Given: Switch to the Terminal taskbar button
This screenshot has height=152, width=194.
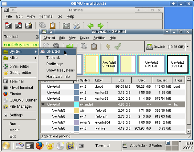Looking at the screenshot, I should [98, 146].
